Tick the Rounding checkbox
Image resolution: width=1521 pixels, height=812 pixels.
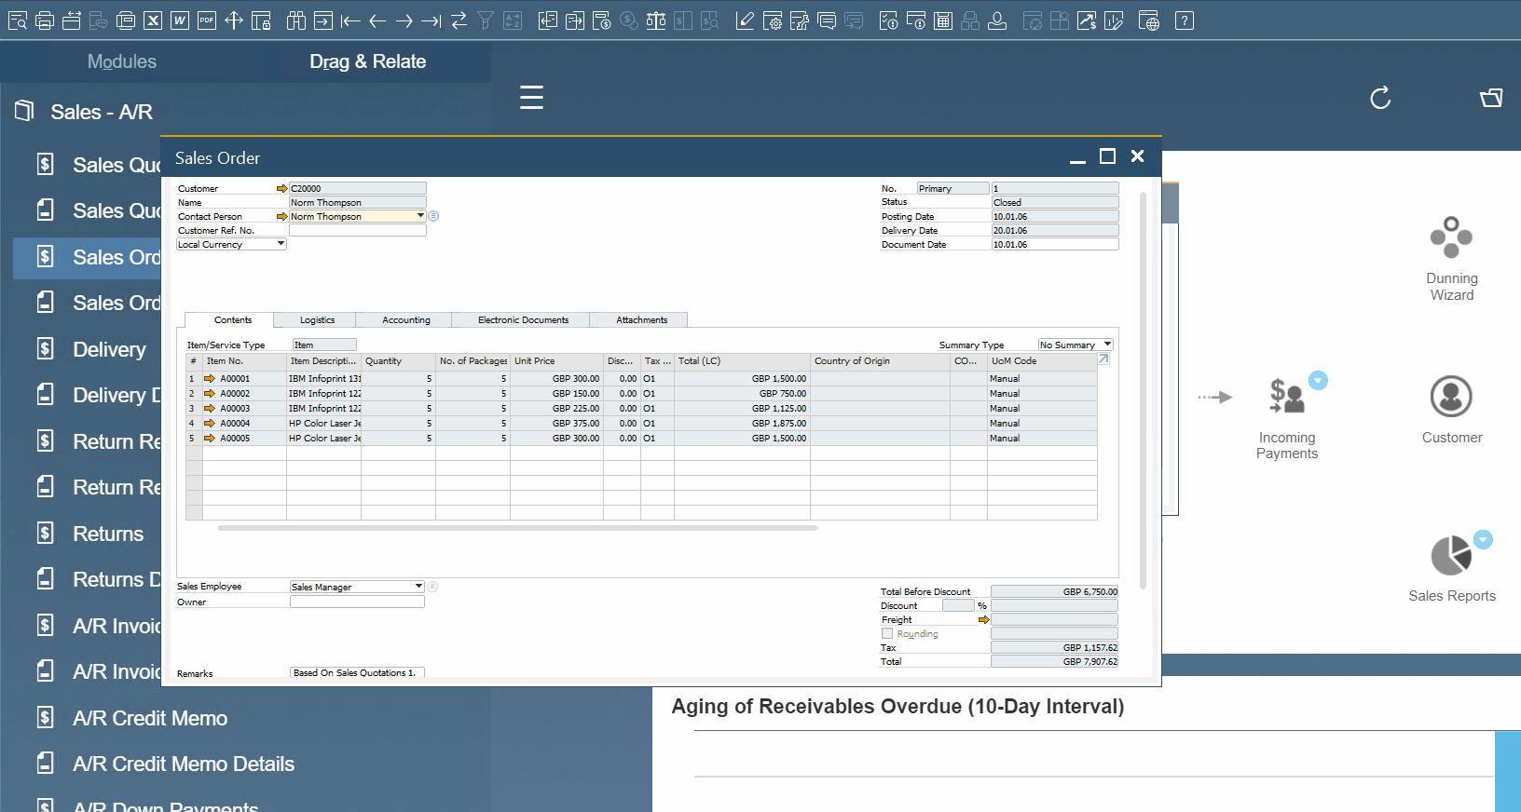point(887,633)
